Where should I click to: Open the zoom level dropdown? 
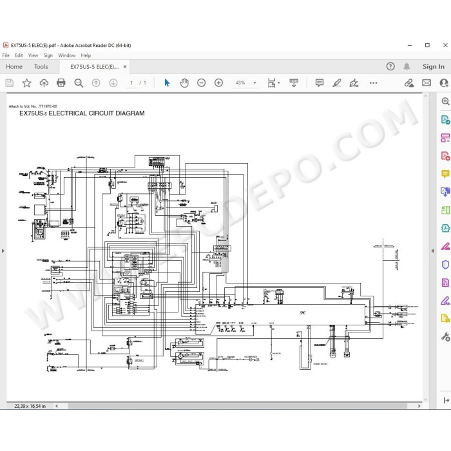(254, 83)
